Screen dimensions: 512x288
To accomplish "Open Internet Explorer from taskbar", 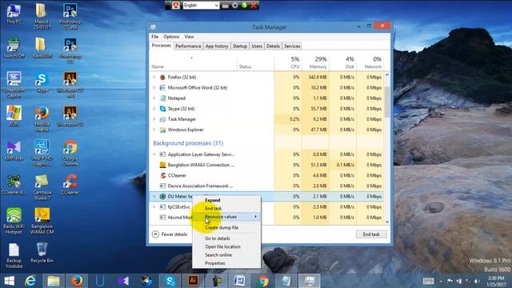I will click(x=30, y=281).
